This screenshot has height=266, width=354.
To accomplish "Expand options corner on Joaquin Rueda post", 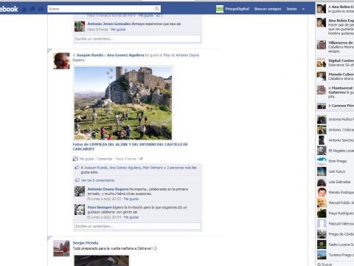I will (49, 51).
